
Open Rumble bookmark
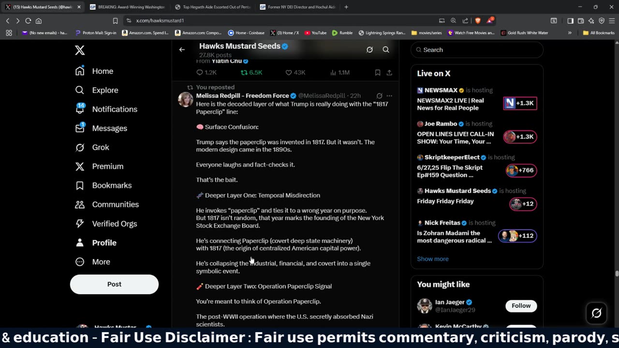[342, 33]
